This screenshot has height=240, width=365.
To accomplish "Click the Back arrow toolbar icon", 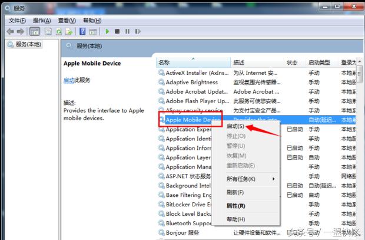I will [10, 31].
